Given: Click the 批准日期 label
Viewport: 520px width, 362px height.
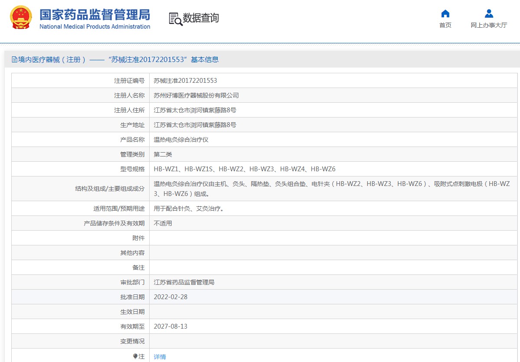Looking at the screenshot, I should point(132,297).
